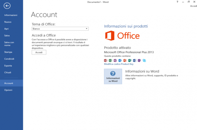Open Opzioni from the sidebar
The width and height of the screenshot is (197, 130).
point(8,90)
